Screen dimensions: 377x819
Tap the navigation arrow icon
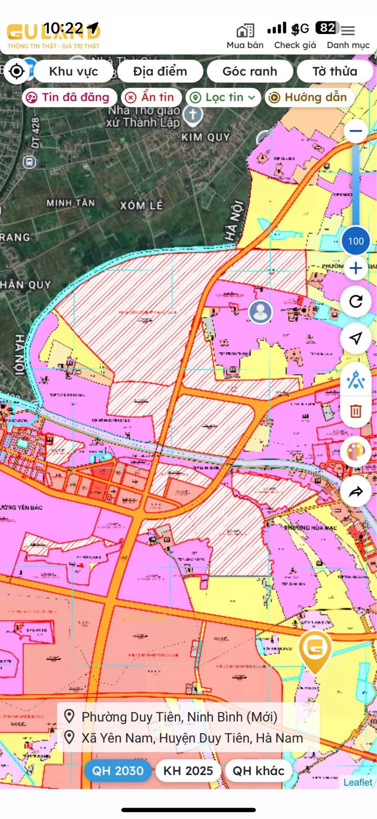click(x=356, y=338)
